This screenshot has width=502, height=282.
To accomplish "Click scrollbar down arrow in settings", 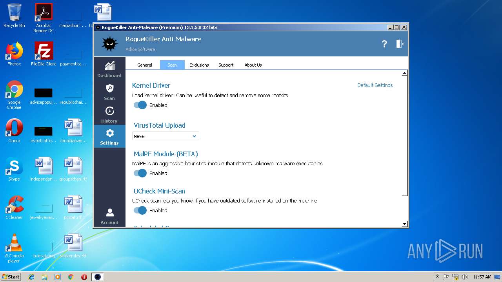I will (x=405, y=224).
